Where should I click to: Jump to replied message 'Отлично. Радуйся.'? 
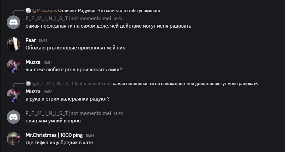coord(109,11)
